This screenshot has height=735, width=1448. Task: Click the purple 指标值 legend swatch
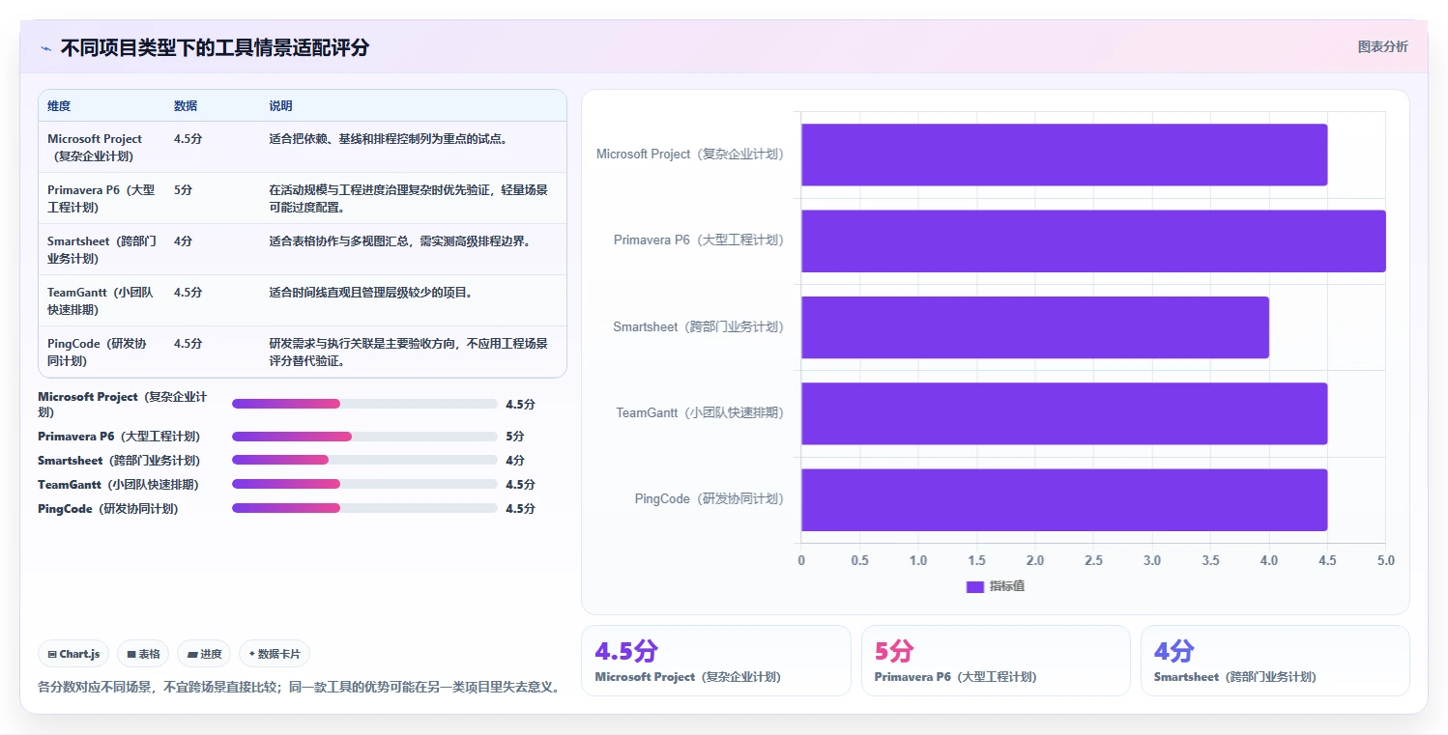(x=975, y=586)
